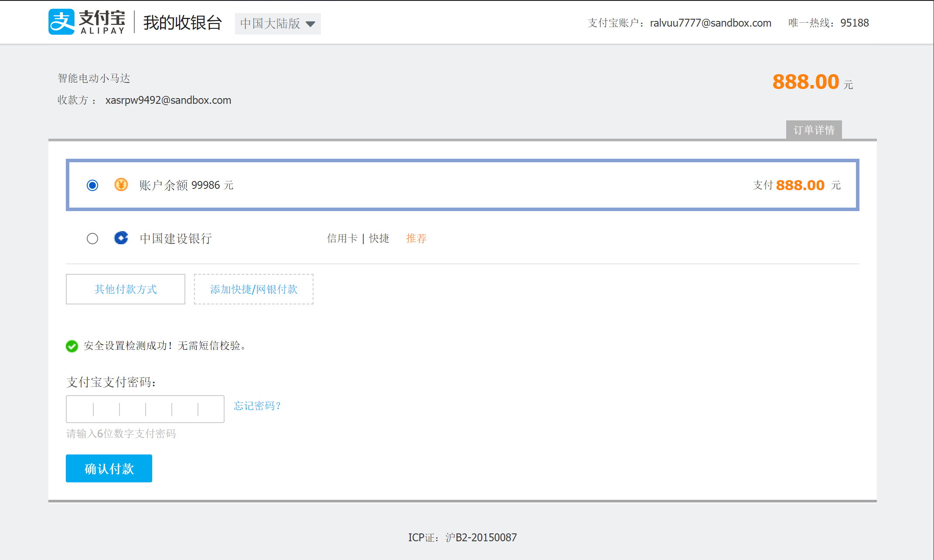Click the orange yuan balance icon
This screenshot has height=560, width=934.
[121, 185]
